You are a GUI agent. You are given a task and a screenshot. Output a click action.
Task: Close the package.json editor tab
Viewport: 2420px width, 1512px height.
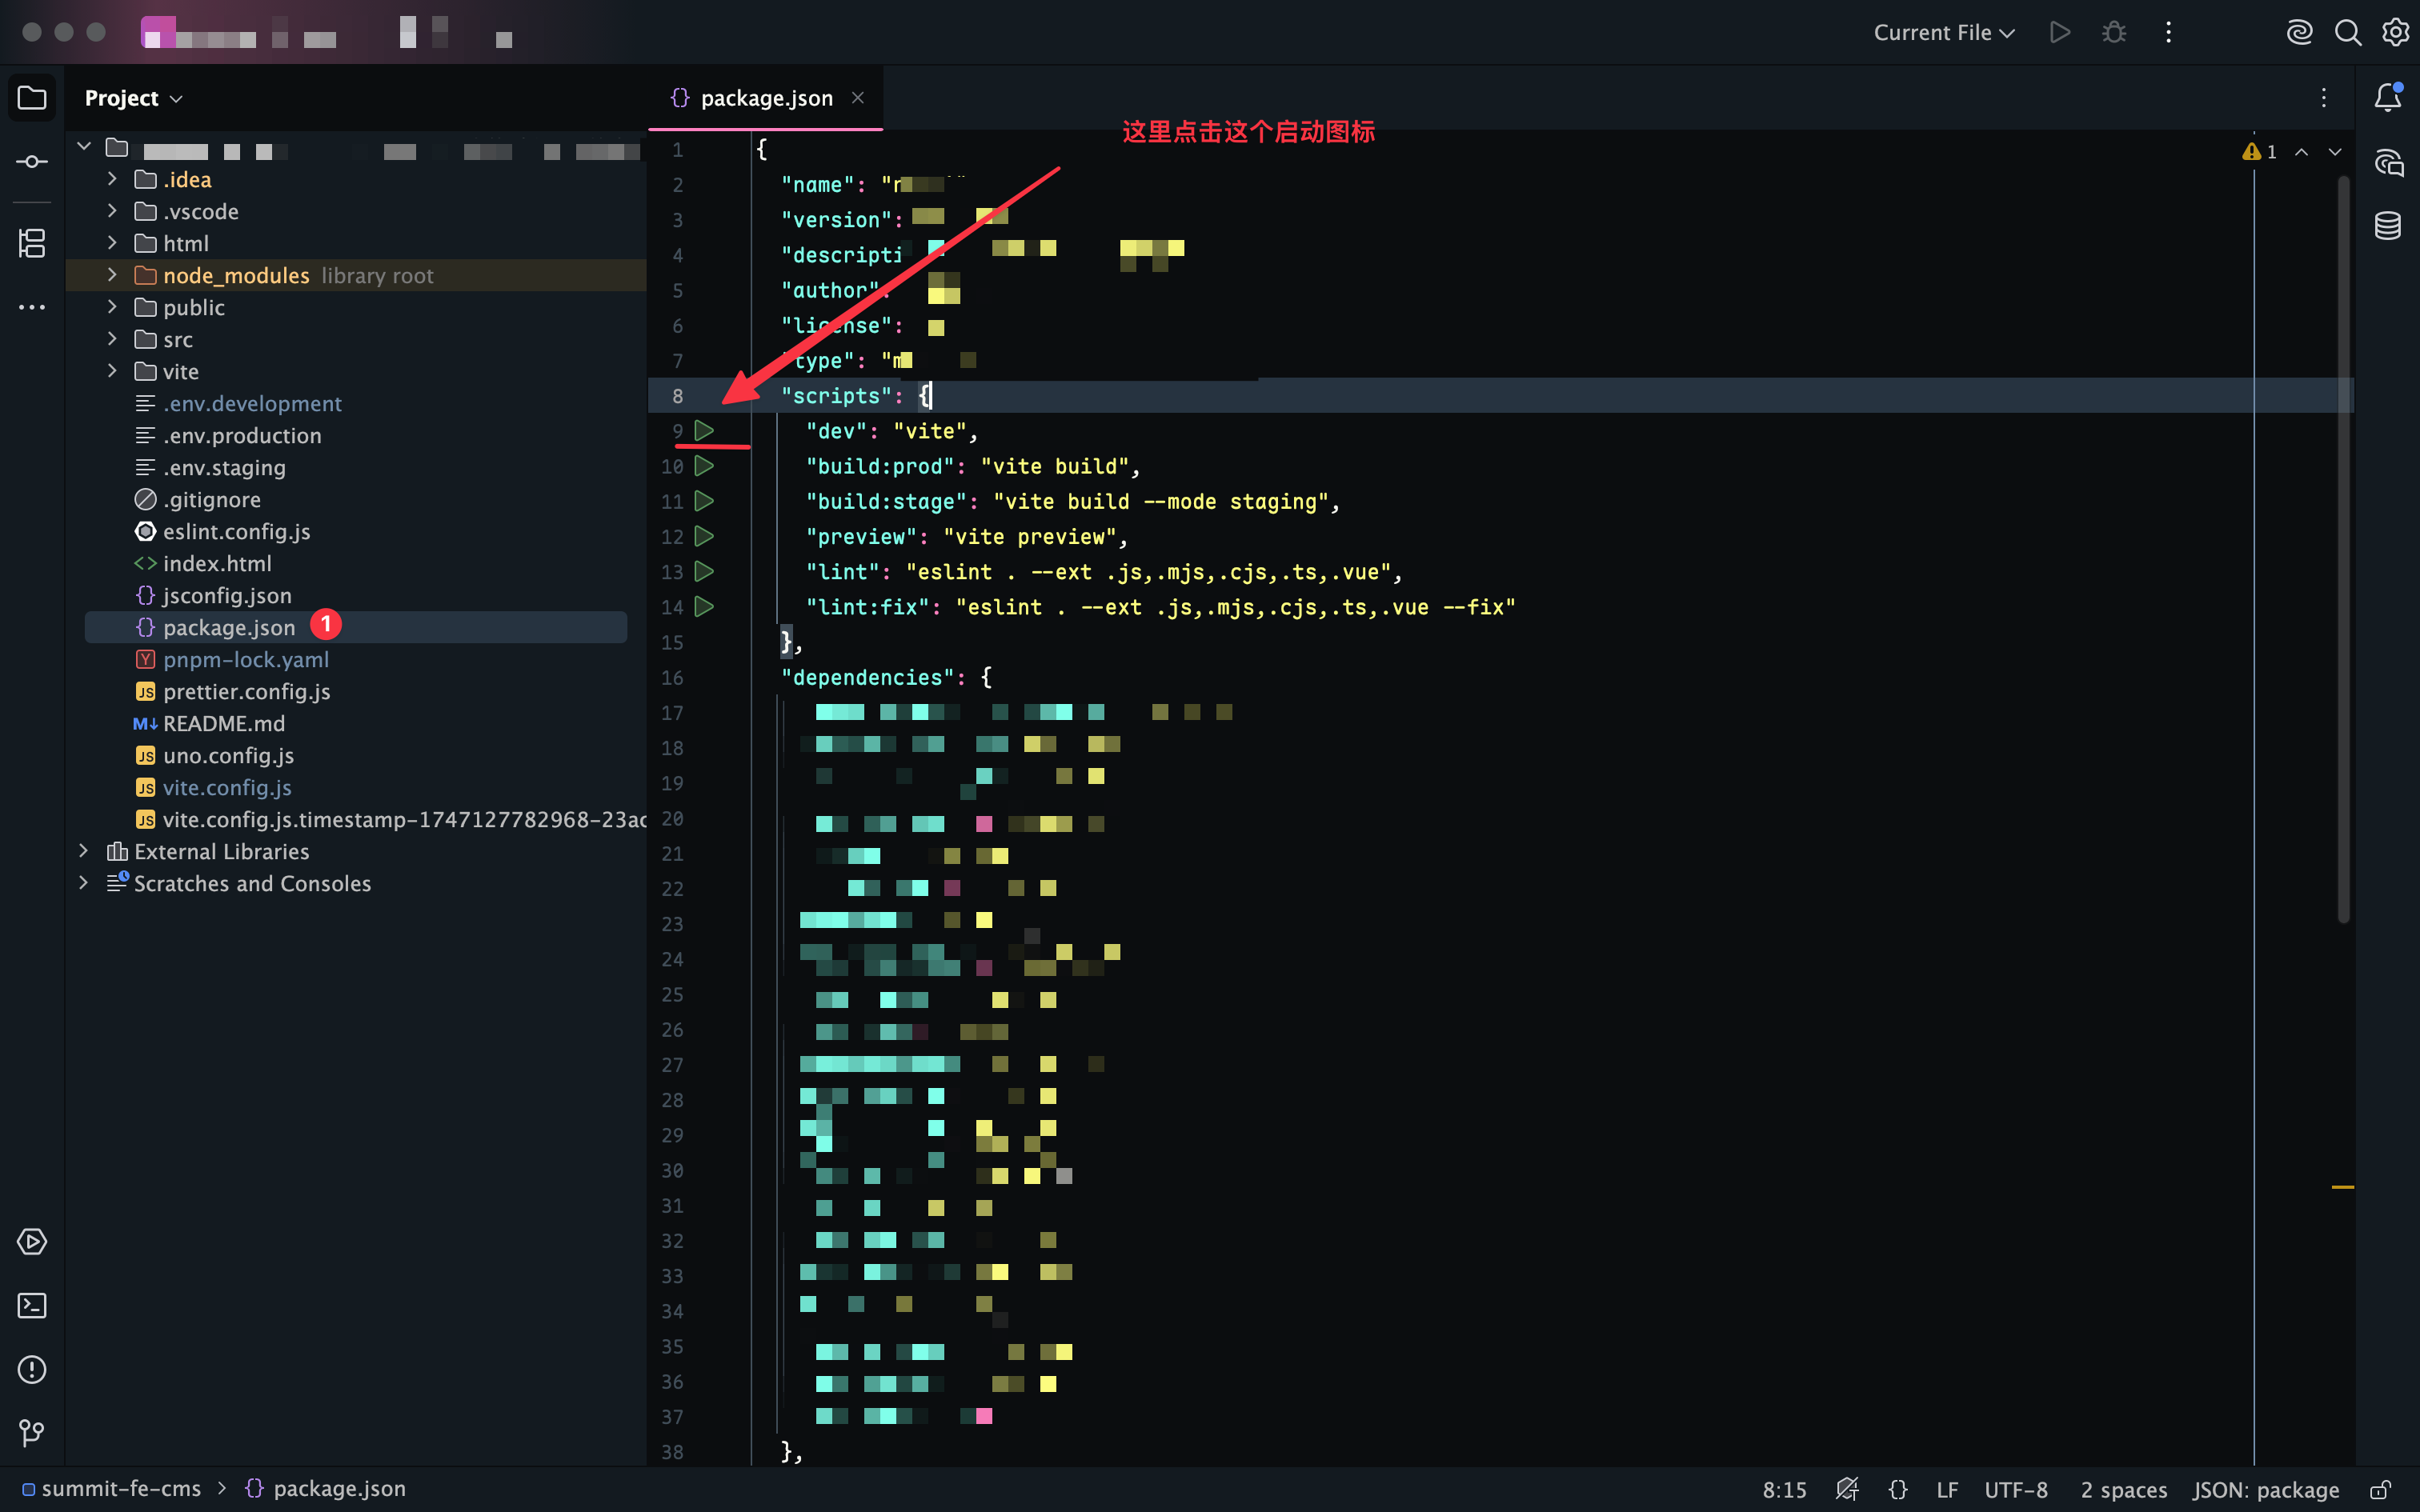pyautogui.click(x=857, y=98)
